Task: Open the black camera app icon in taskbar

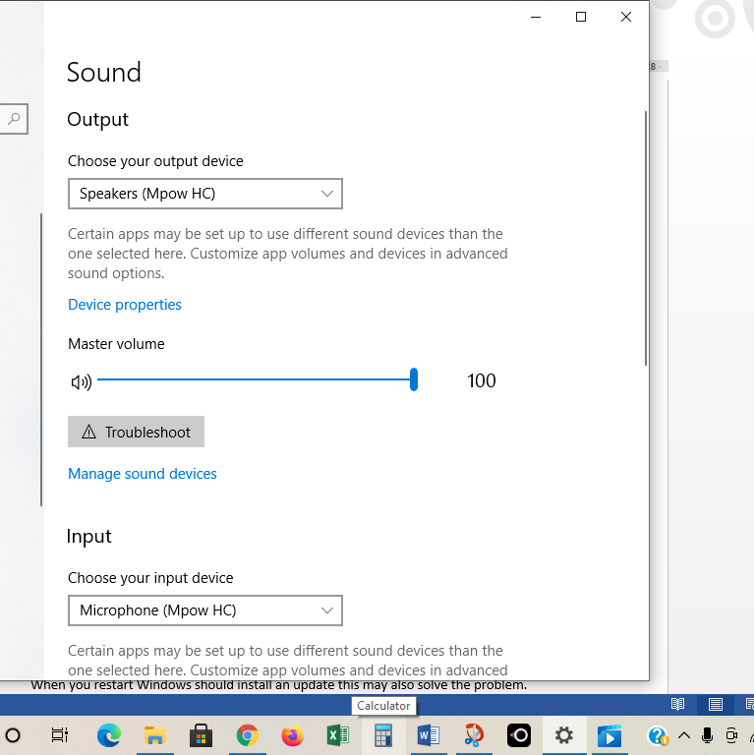Action: [519, 735]
